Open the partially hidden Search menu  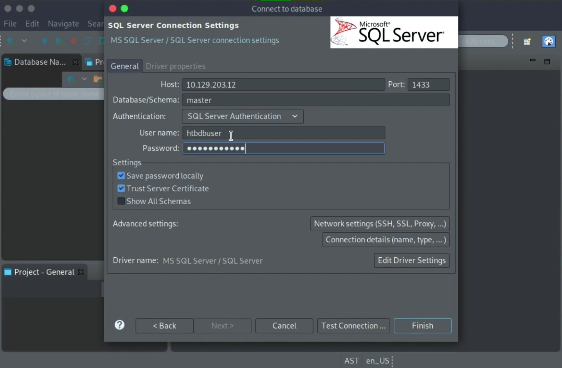point(95,24)
